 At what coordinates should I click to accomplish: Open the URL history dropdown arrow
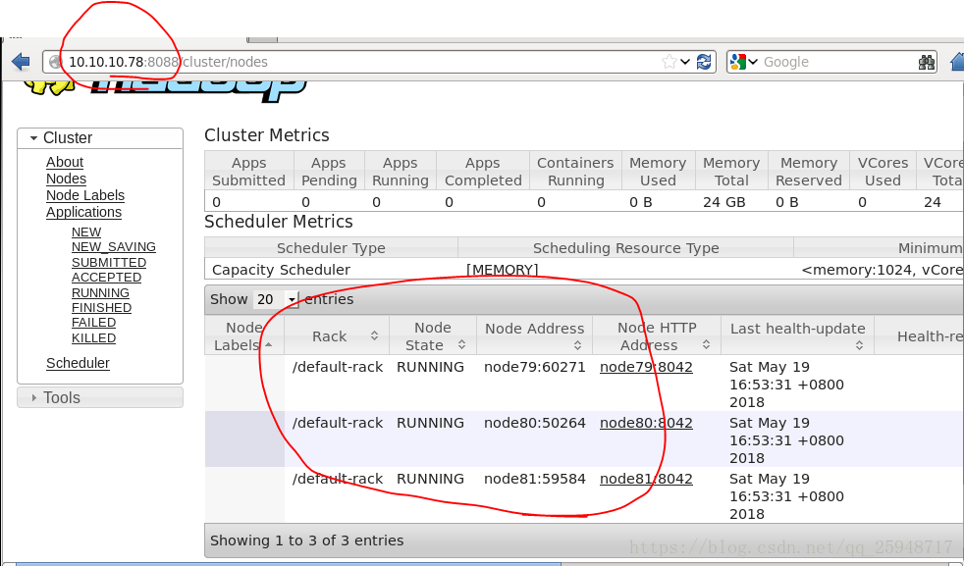tap(685, 62)
